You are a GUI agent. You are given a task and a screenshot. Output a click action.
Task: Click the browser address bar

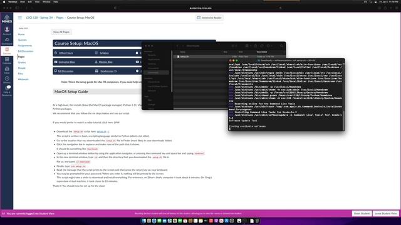pos(200,8)
